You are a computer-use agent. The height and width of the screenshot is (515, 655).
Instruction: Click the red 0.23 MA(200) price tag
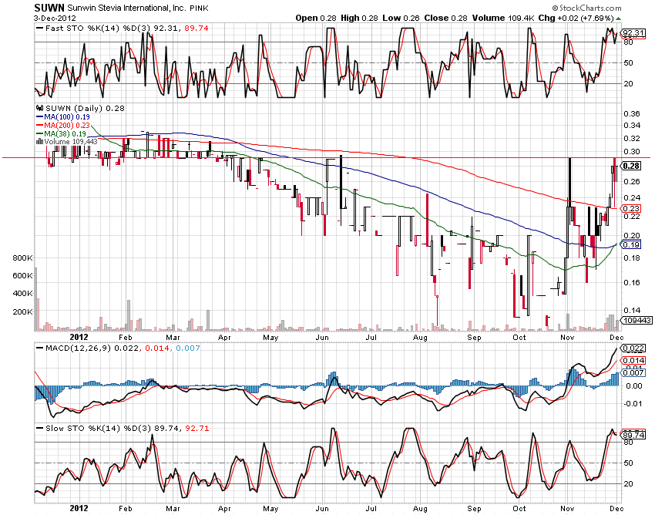pos(631,208)
